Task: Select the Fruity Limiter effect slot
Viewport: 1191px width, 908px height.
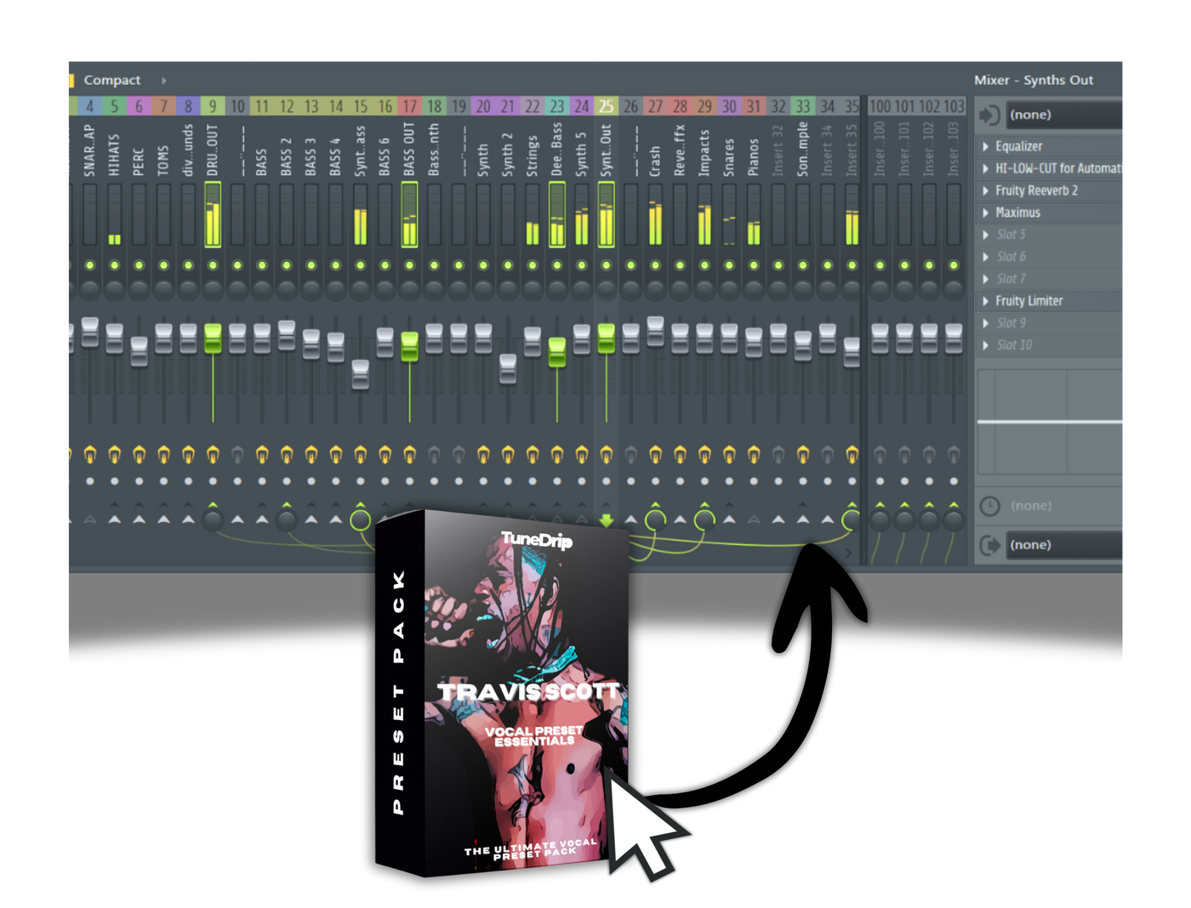Action: (1029, 300)
